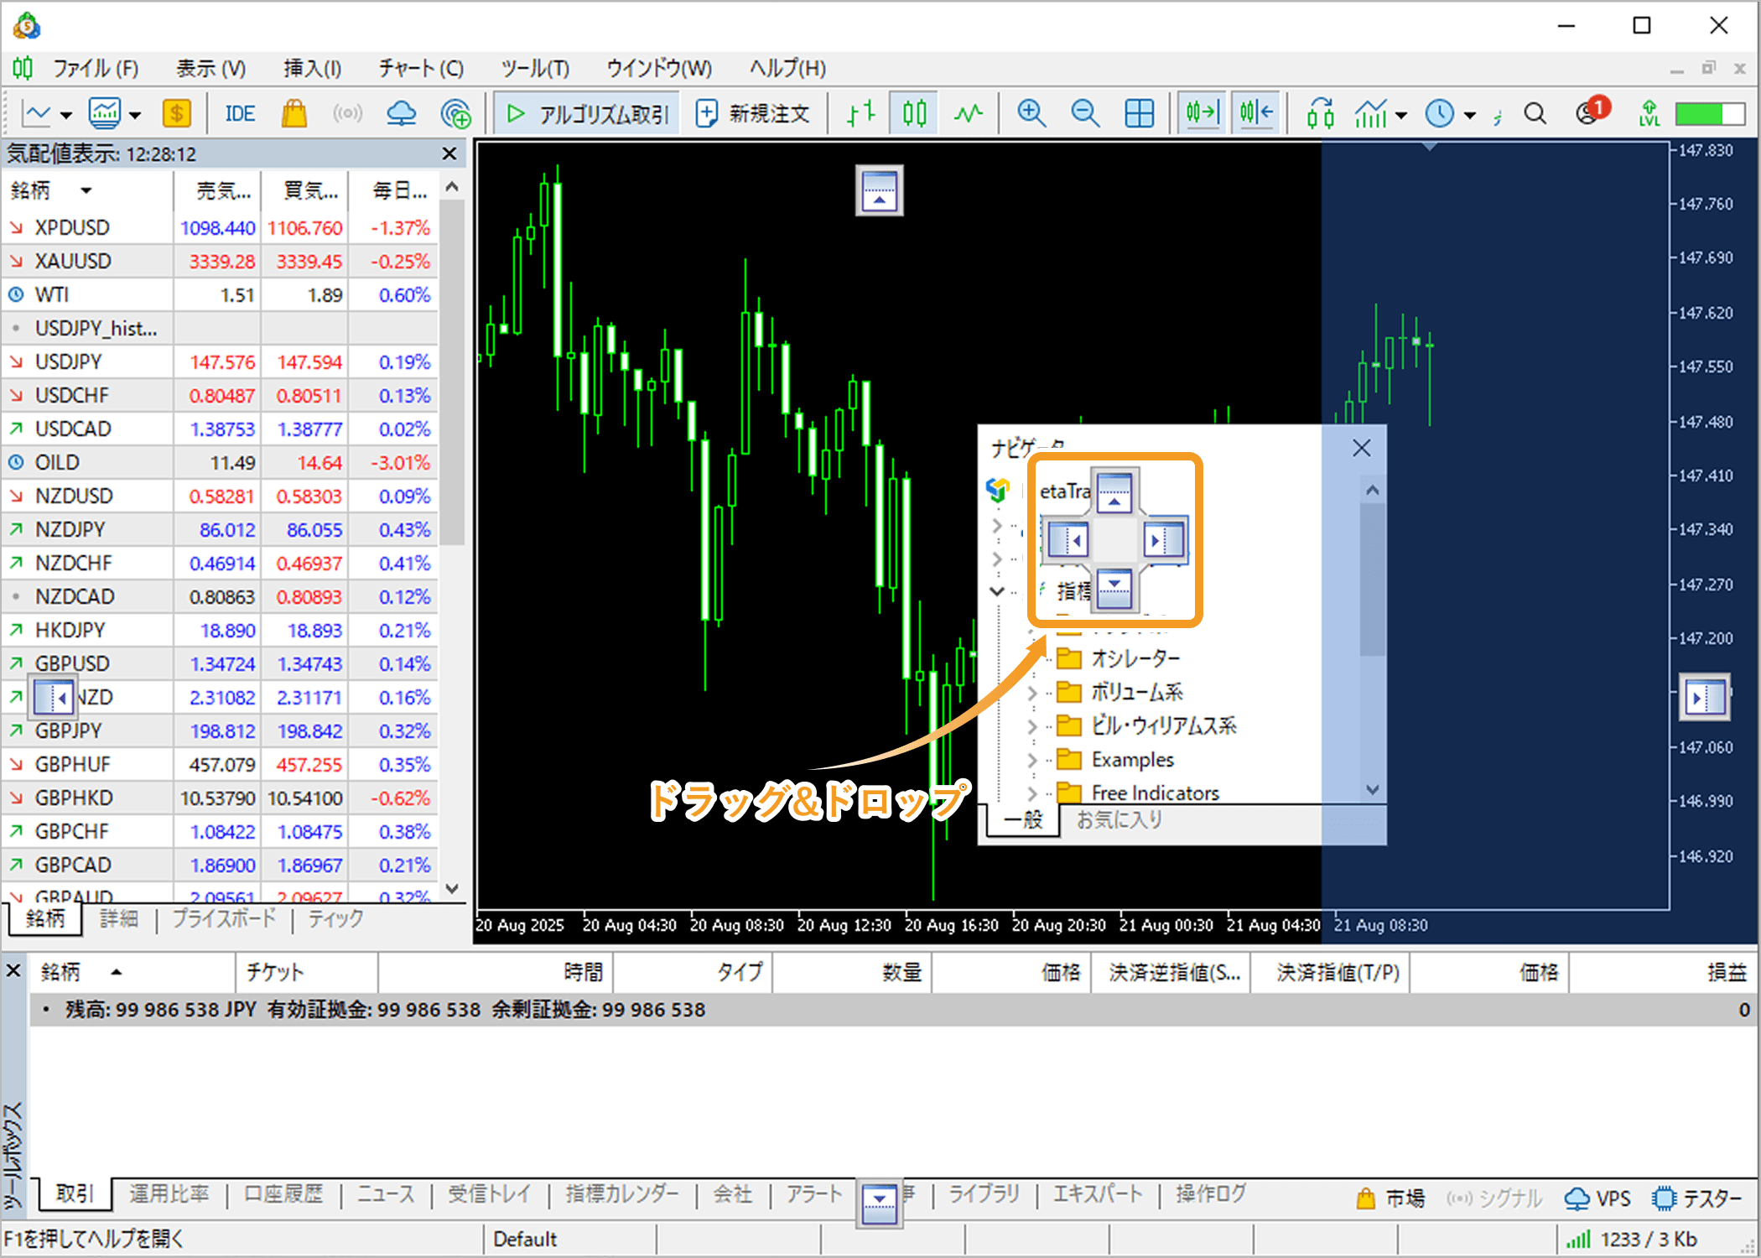Select the USDJPY row in Market Watch
The image size is (1761, 1258).
pos(69,362)
